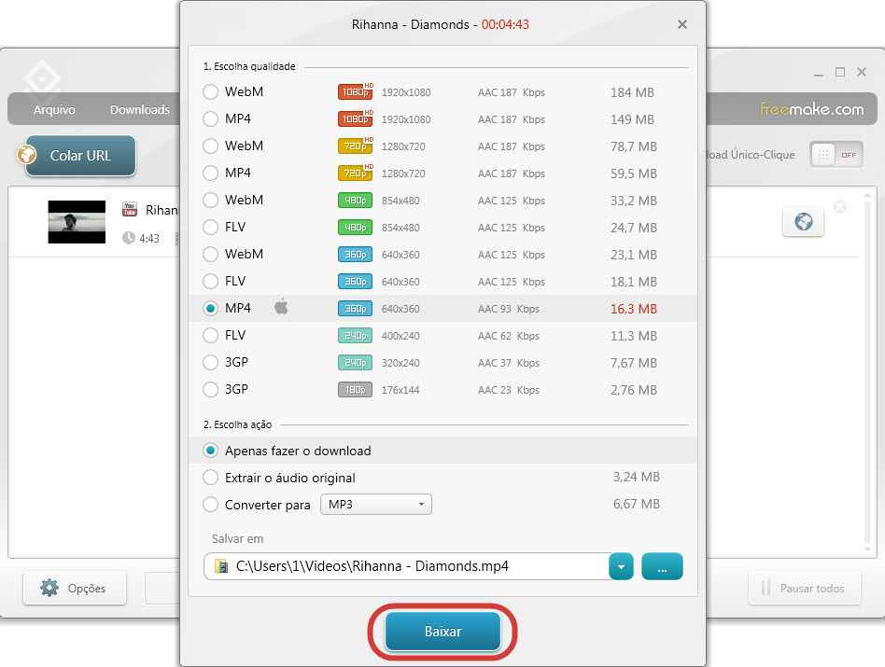Click the YouTube icon beside video title

130,210
